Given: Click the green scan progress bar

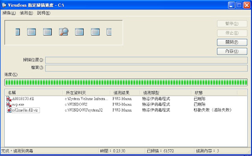Looking at the screenshot, I should [x=126, y=82].
